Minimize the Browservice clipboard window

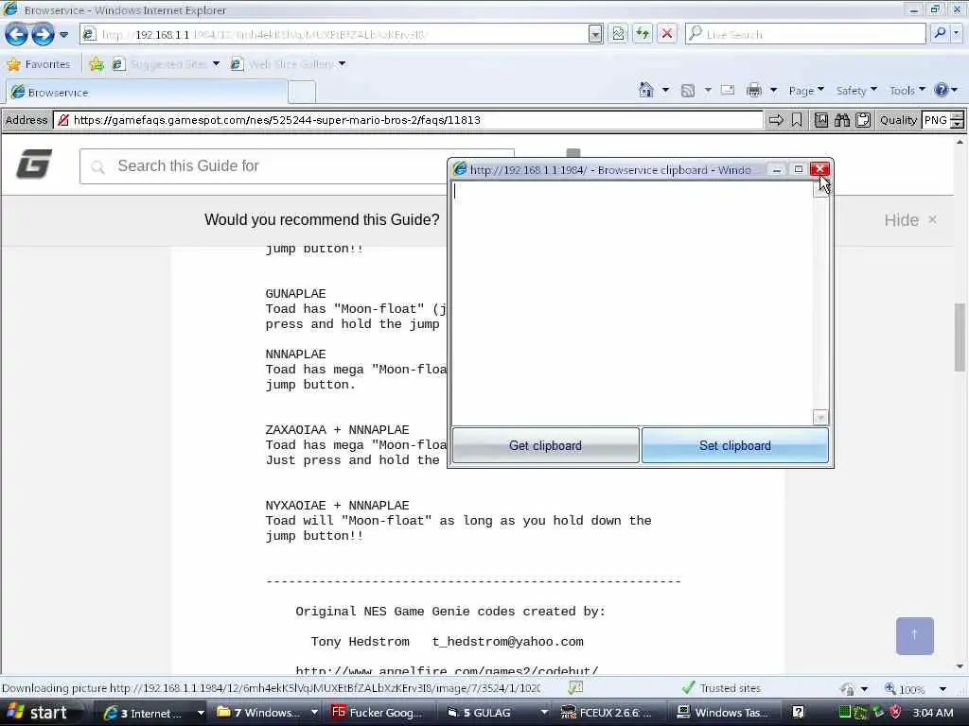click(777, 169)
